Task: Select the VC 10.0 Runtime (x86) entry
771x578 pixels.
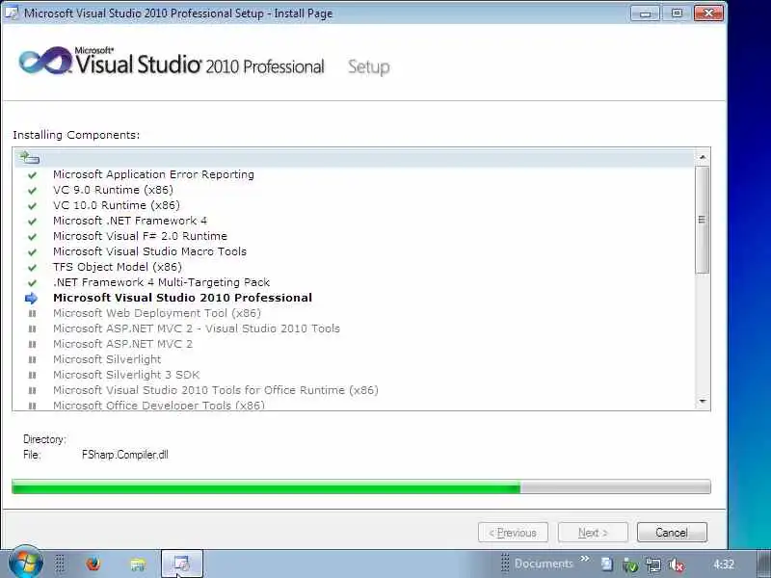Action: (x=117, y=205)
